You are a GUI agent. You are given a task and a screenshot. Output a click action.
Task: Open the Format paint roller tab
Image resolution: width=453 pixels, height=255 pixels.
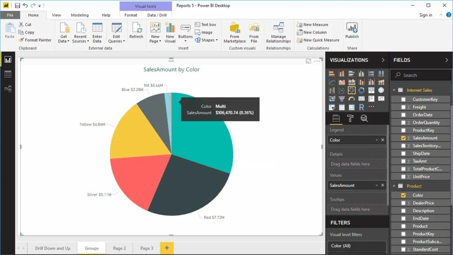pyautogui.click(x=350, y=118)
